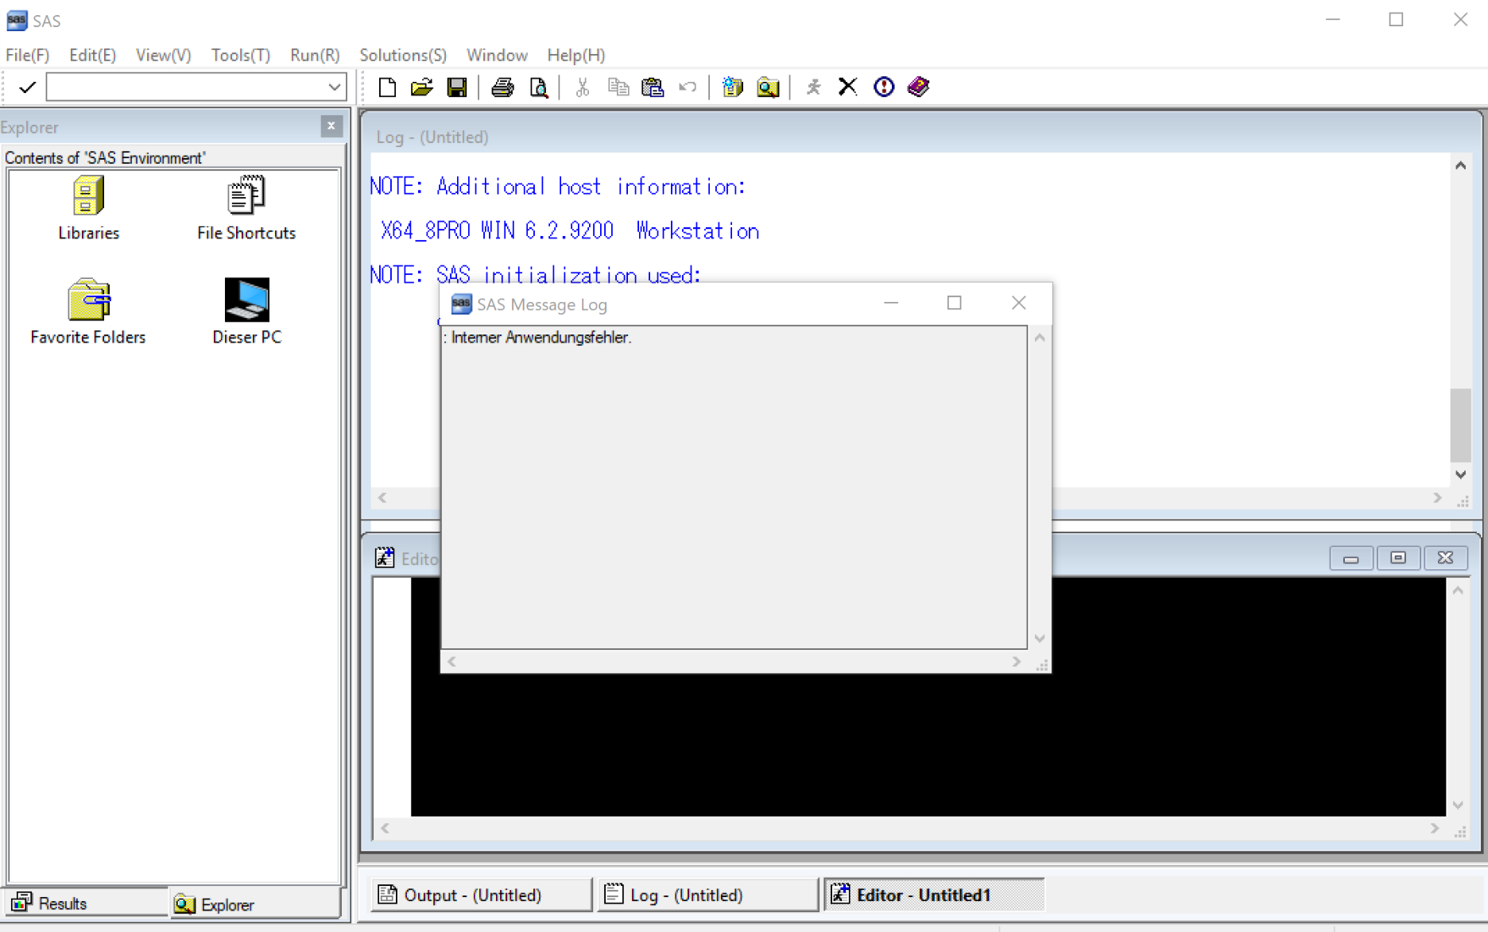Image resolution: width=1488 pixels, height=932 pixels.
Task: Click the Clear All X icon
Action: click(848, 87)
